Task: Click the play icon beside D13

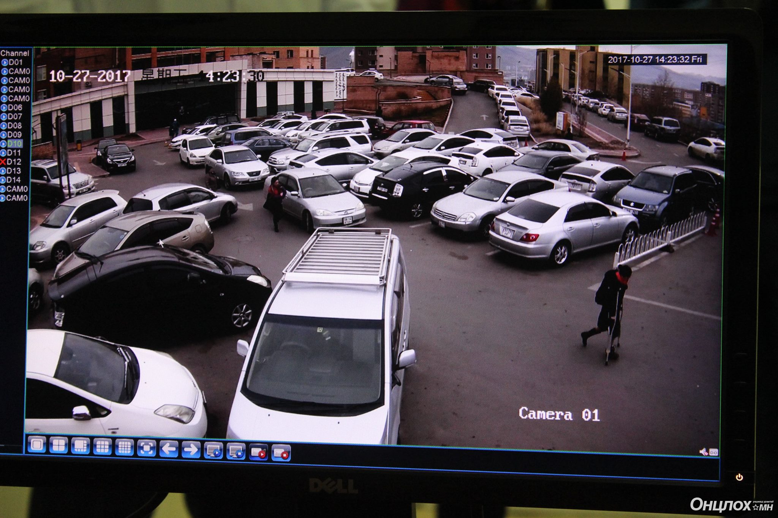Action: [3, 171]
